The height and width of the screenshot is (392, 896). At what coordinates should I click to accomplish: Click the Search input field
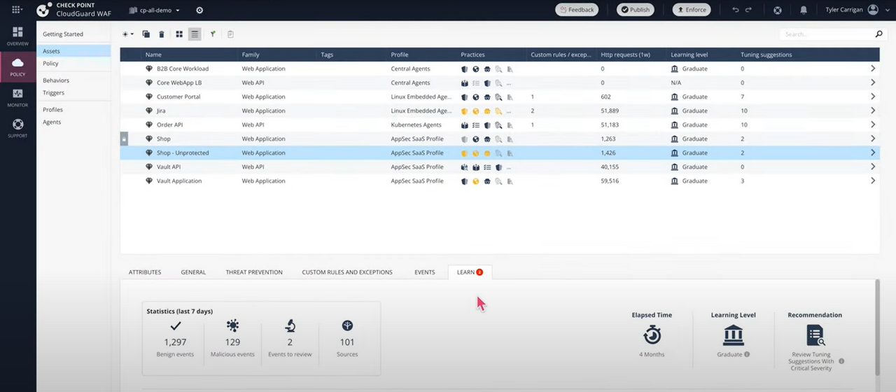pyautogui.click(x=826, y=34)
